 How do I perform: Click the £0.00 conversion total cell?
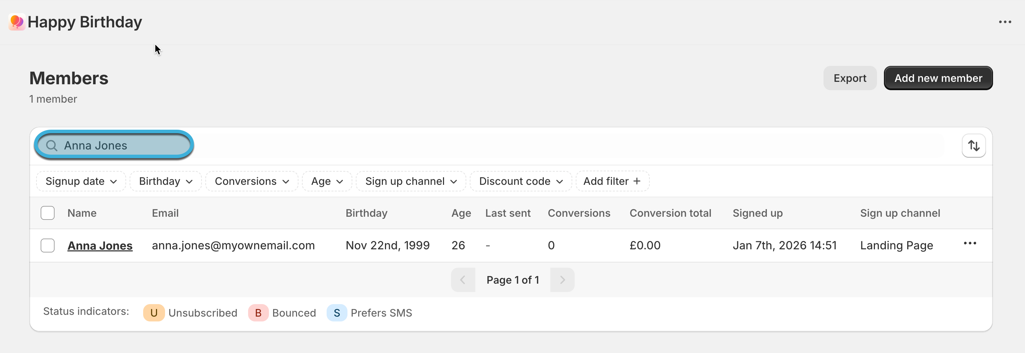pos(645,246)
